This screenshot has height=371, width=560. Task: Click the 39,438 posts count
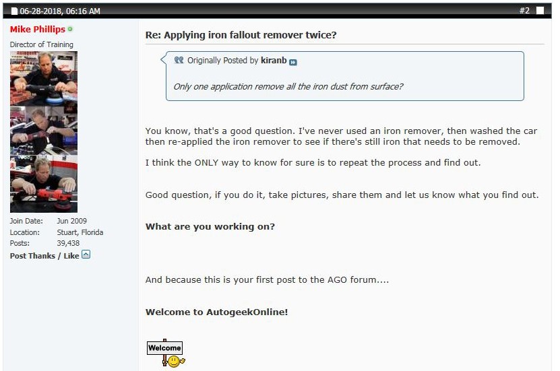[x=68, y=243]
